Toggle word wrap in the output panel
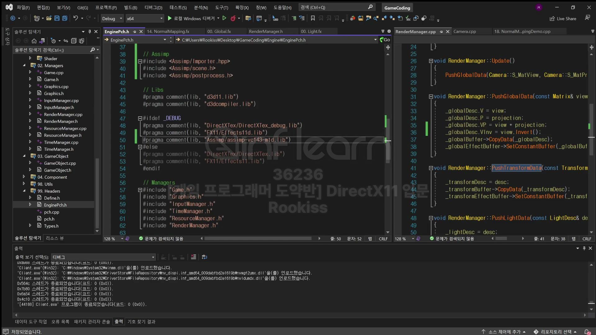The height and width of the screenshot is (335, 596). point(204,257)
